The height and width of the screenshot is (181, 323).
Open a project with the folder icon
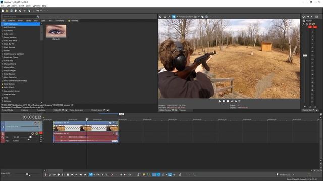(x=7, y=11)
